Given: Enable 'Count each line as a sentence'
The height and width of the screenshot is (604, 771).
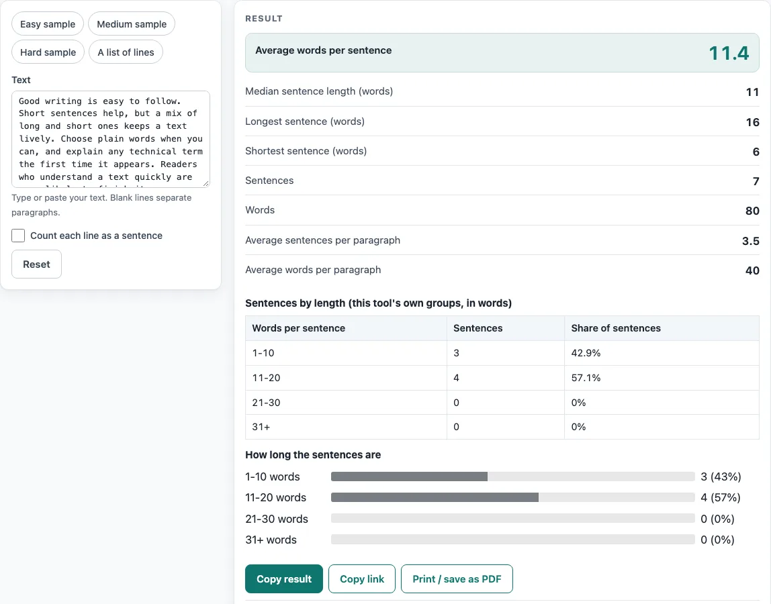Looking at the screenshot, I should (x=18, y=236).
